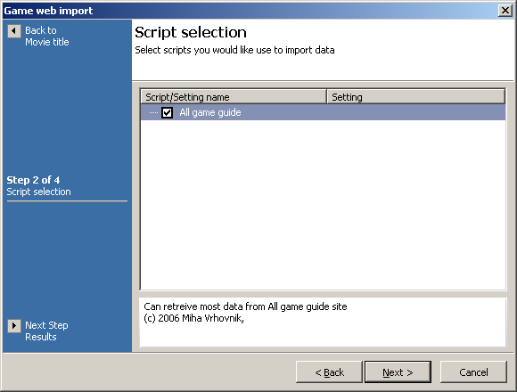The width and height of the screenshot is (517, 392).
Task: Close the Game web import dialog
Action: pyautogui.click(x=505, y=11)
